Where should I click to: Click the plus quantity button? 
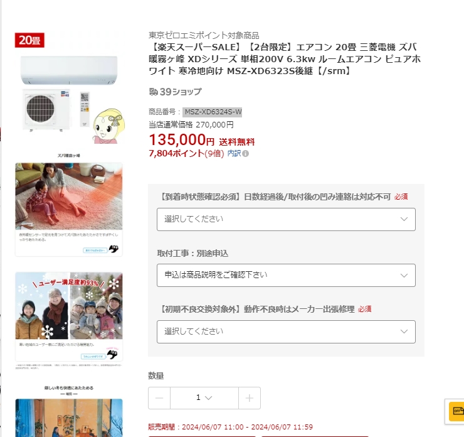(250, 398)
